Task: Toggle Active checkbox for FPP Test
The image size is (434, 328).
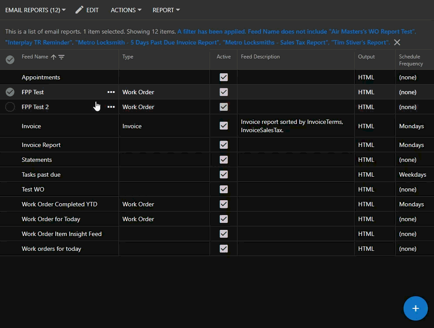Action: pyautogui.click(x=224, y=92)
